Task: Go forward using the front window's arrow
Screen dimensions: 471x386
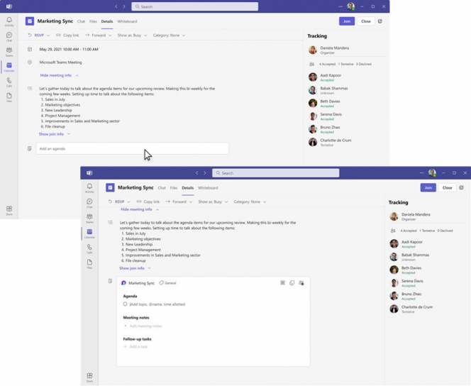Action: 205,173
